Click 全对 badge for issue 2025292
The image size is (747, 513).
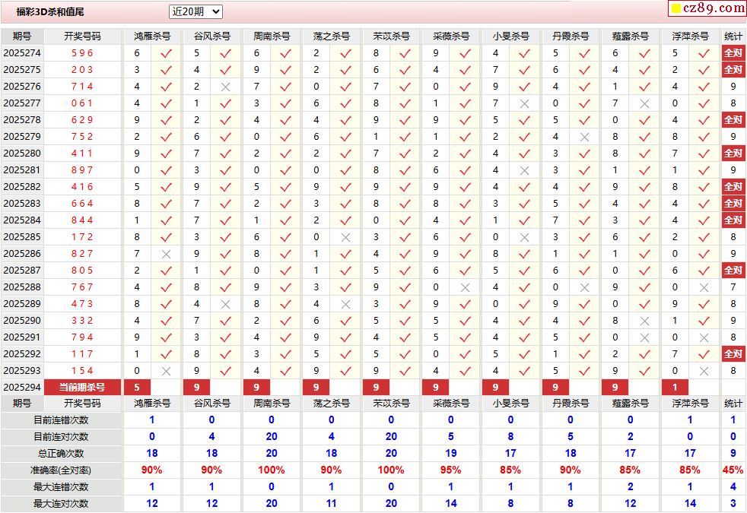click(733, 353)
